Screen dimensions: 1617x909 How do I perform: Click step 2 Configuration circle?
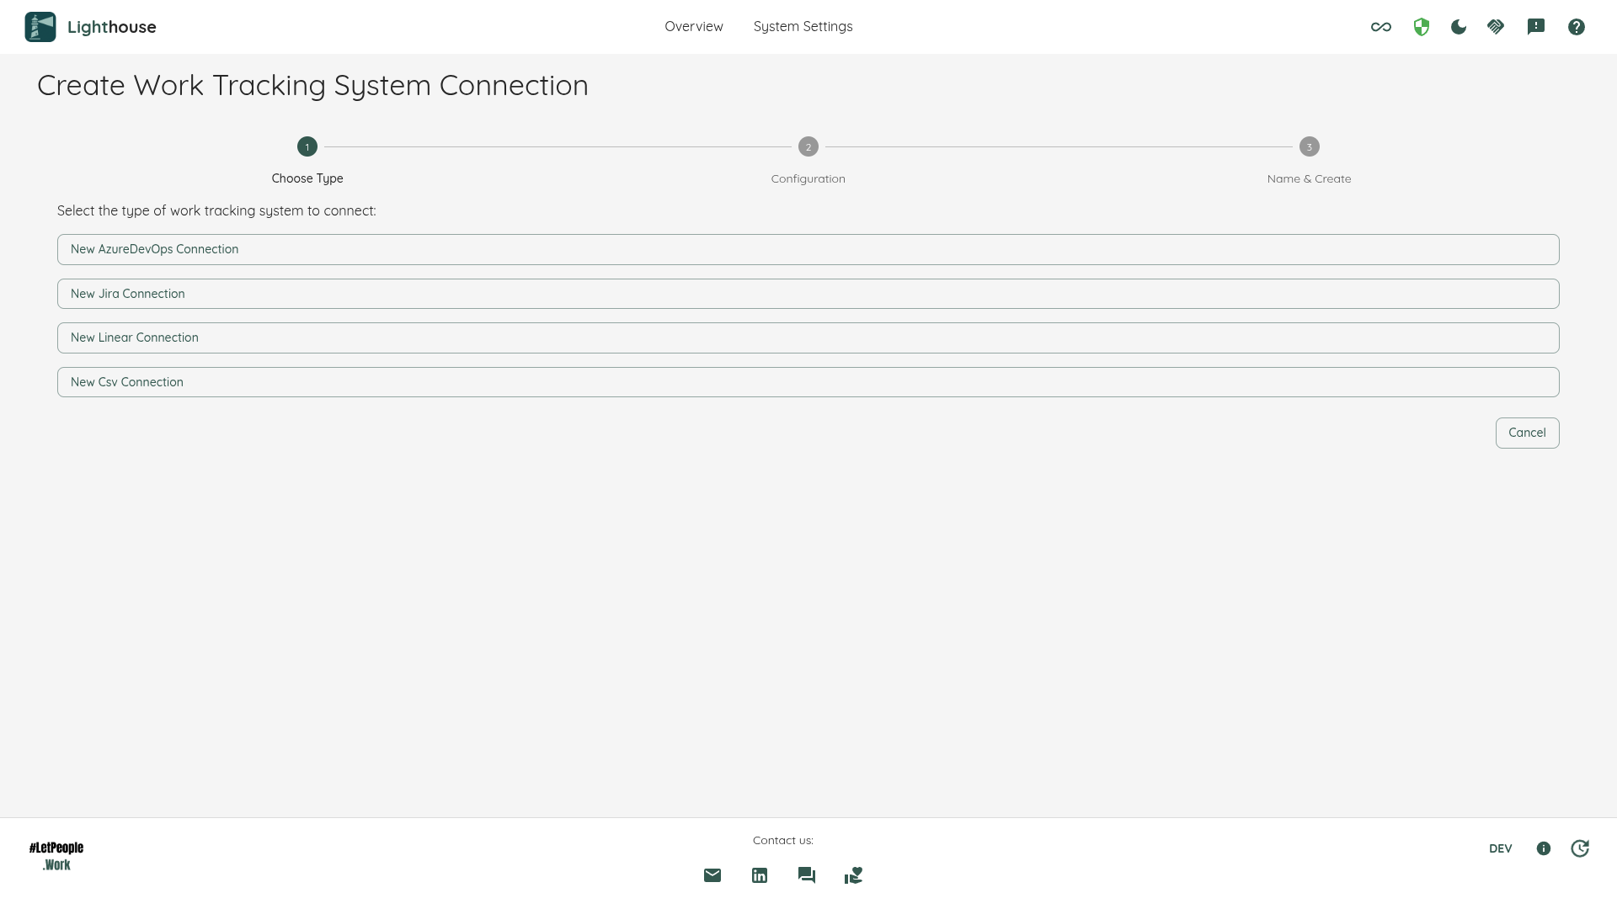(x=808, y=146)
